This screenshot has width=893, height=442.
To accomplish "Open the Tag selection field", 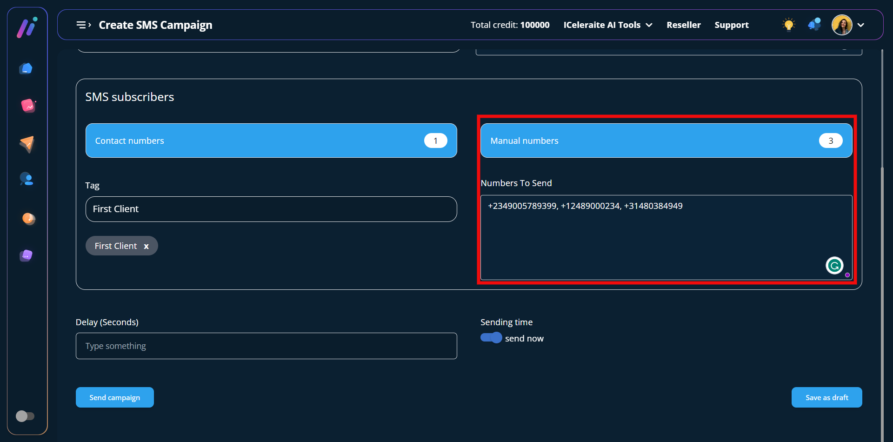I will point(271,209).
